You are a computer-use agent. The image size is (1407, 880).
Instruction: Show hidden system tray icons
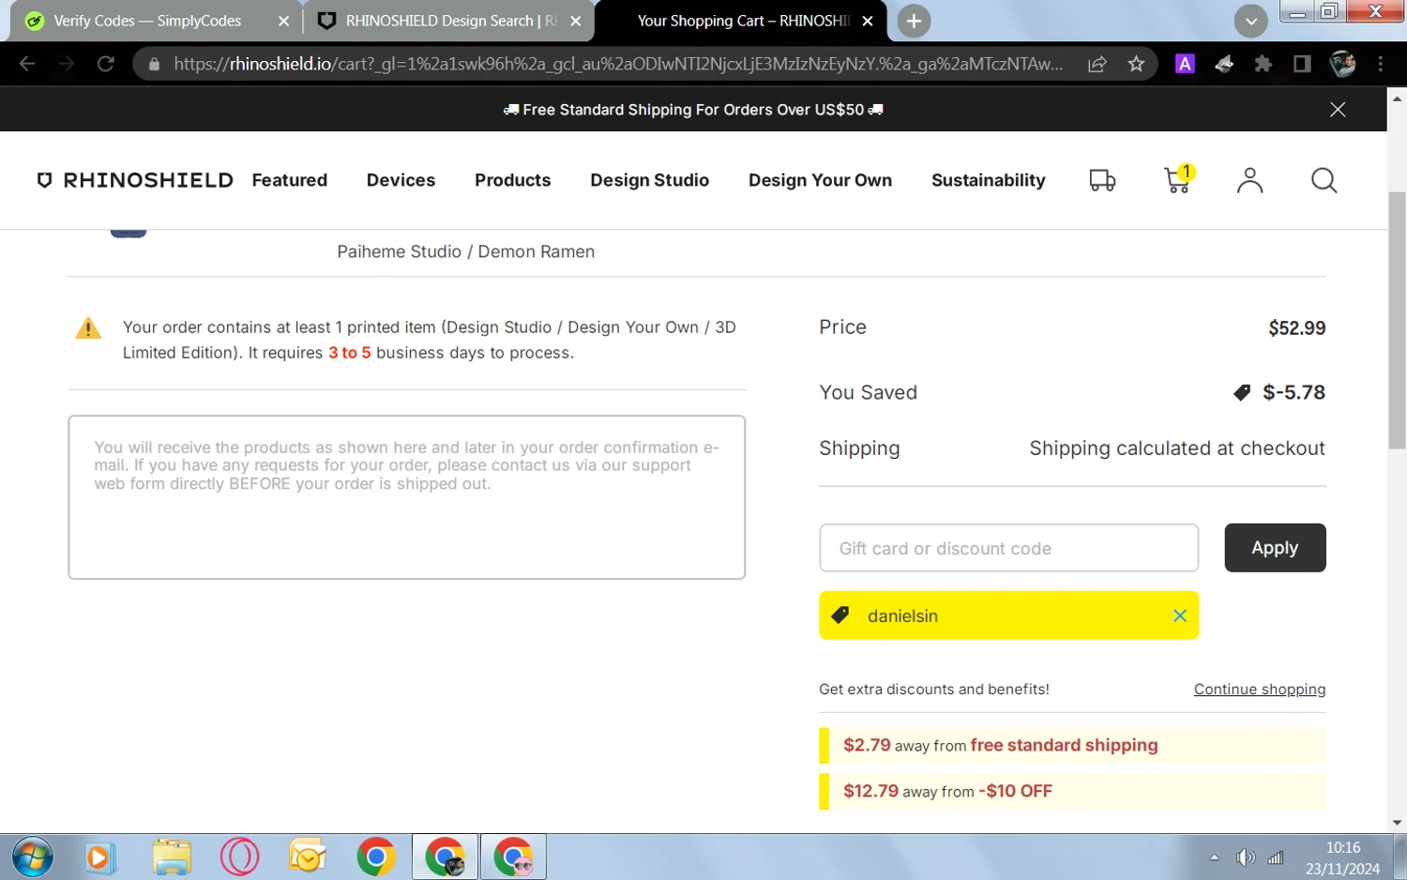pos(1214,857)
